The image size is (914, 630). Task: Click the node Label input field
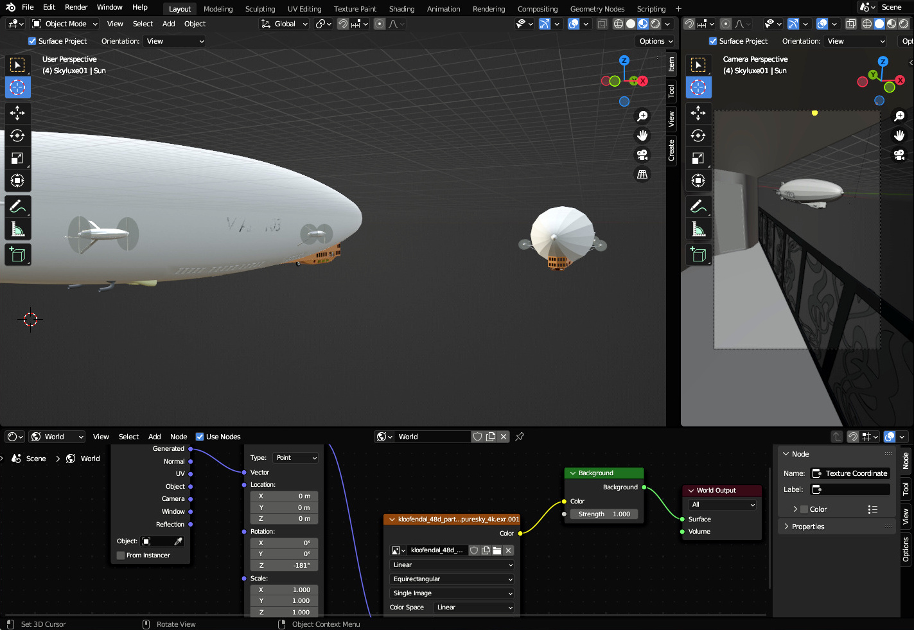pyautogui.click(x=850, y=489)
